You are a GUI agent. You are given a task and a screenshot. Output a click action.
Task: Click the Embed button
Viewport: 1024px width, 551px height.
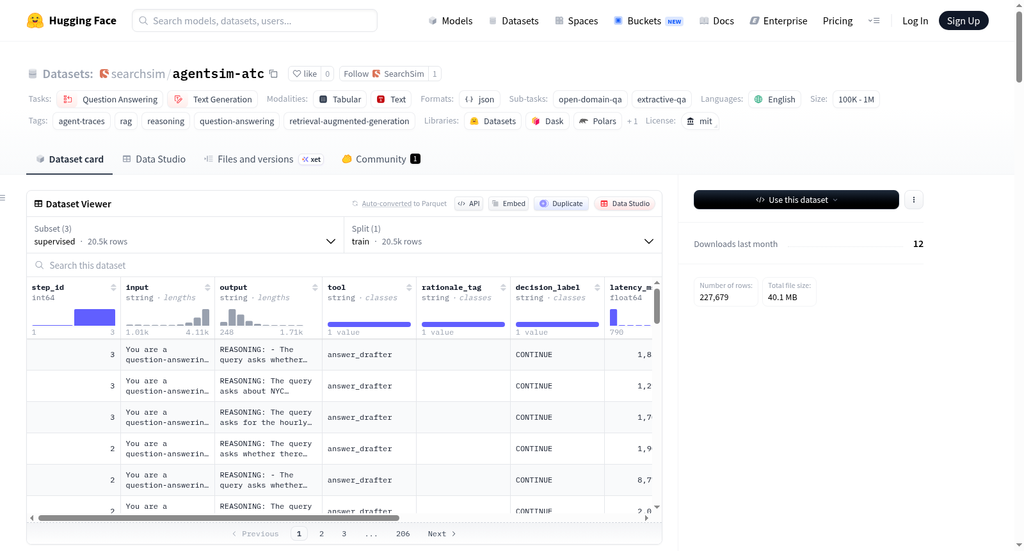click(x=509, y=204)
